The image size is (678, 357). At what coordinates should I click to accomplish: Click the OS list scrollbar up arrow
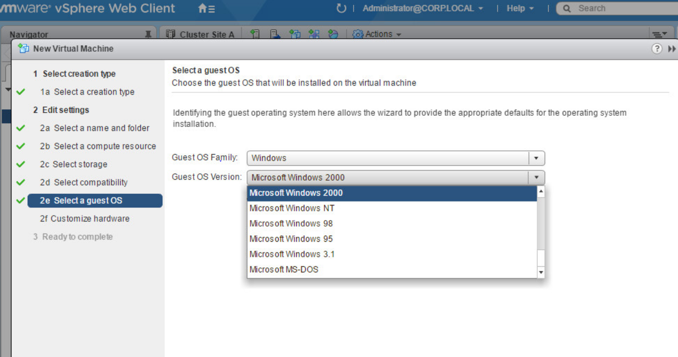541,191
